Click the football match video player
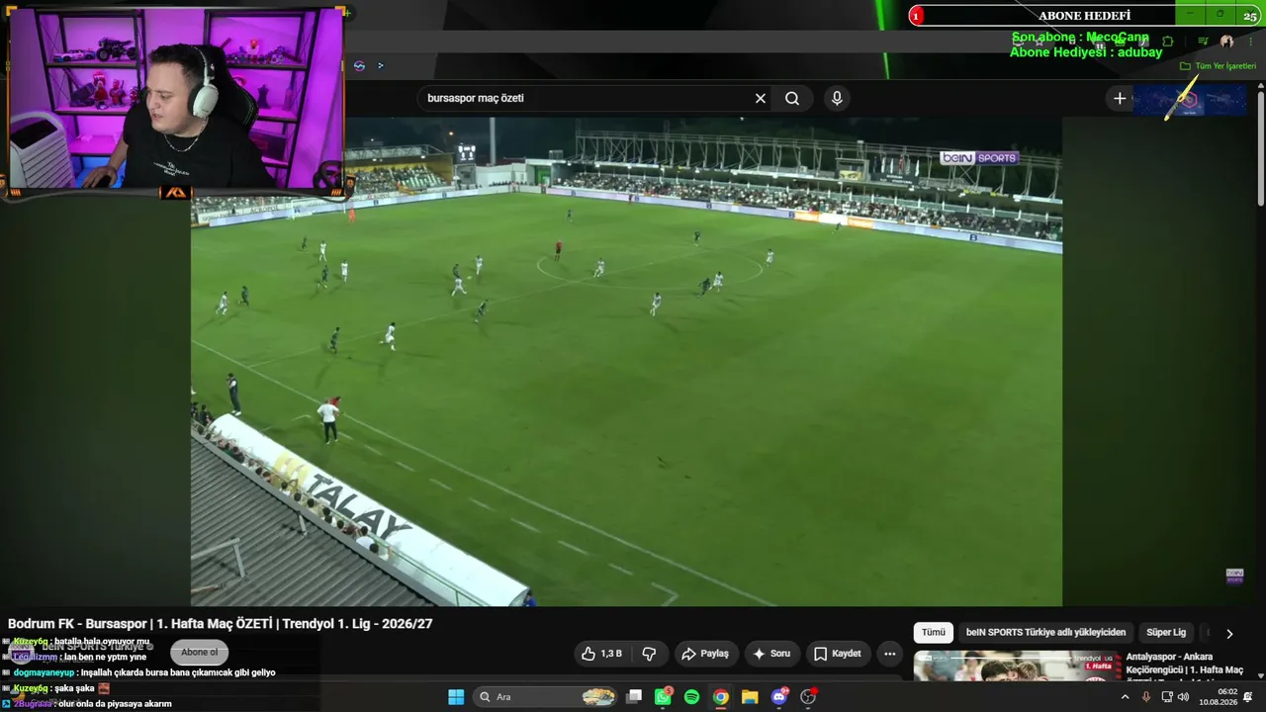Image resolution: width=1266 pixels, height=712 pixels. (626, 361)
